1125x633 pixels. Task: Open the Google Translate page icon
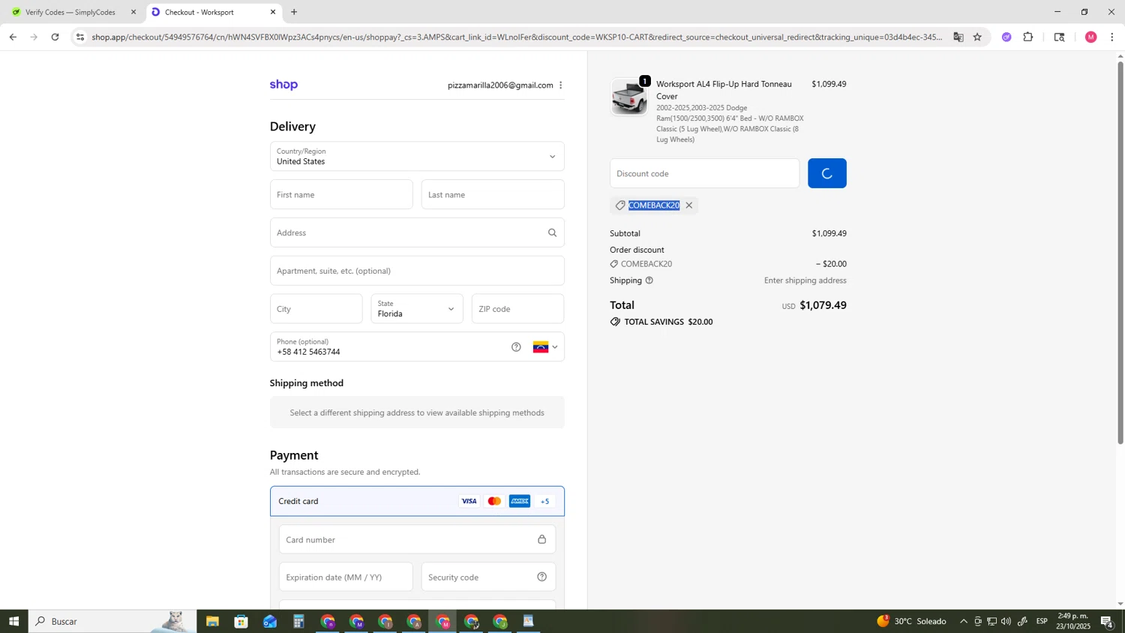pyautogui.click(x=958, y=37)
